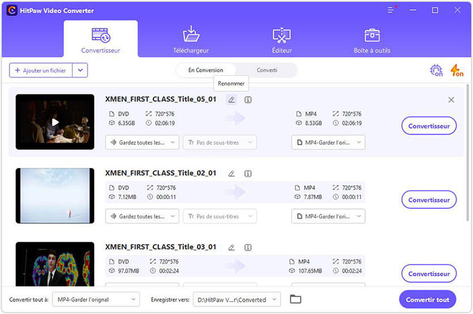The height and width of the screenshot is (314, 473).
Task: Expand the Ajouter un fichier dropdown arrow
Action: pos(80,70)
